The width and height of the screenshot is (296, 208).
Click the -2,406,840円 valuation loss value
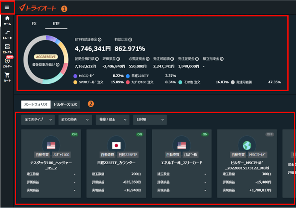(114, 66)
